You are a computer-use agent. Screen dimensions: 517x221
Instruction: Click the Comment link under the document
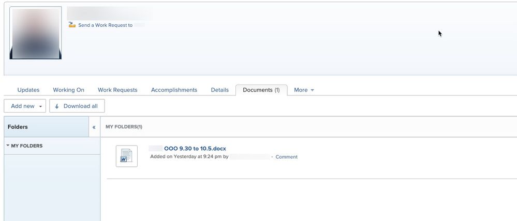[286, 157]
